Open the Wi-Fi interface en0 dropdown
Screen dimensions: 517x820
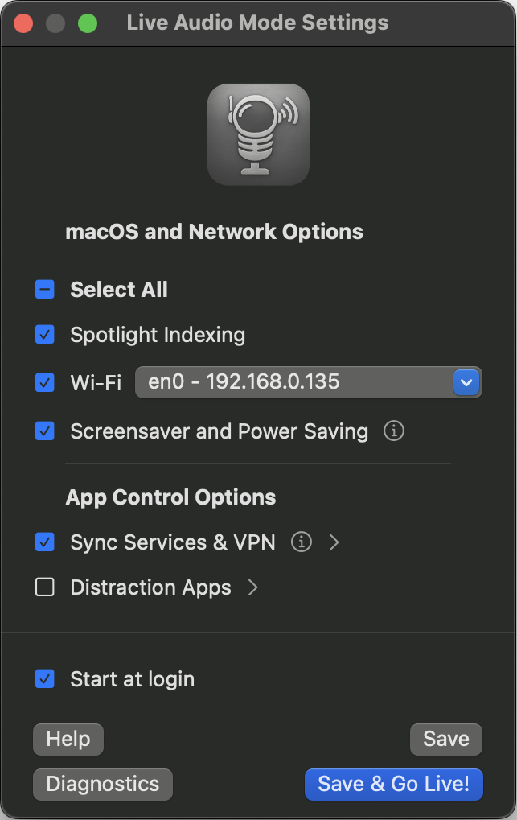coord(308,382)
